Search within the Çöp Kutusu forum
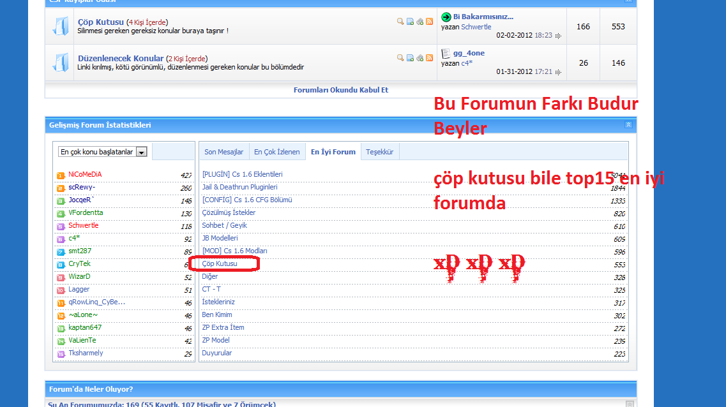Viewport: 726px width, 407px height. point(400,21)
